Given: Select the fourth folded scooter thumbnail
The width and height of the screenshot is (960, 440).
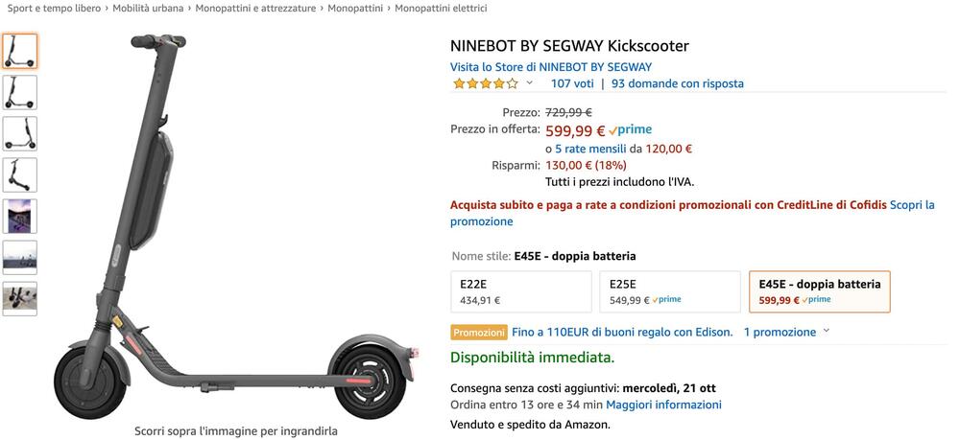Looking at the screenshot, I should point(20,174).
